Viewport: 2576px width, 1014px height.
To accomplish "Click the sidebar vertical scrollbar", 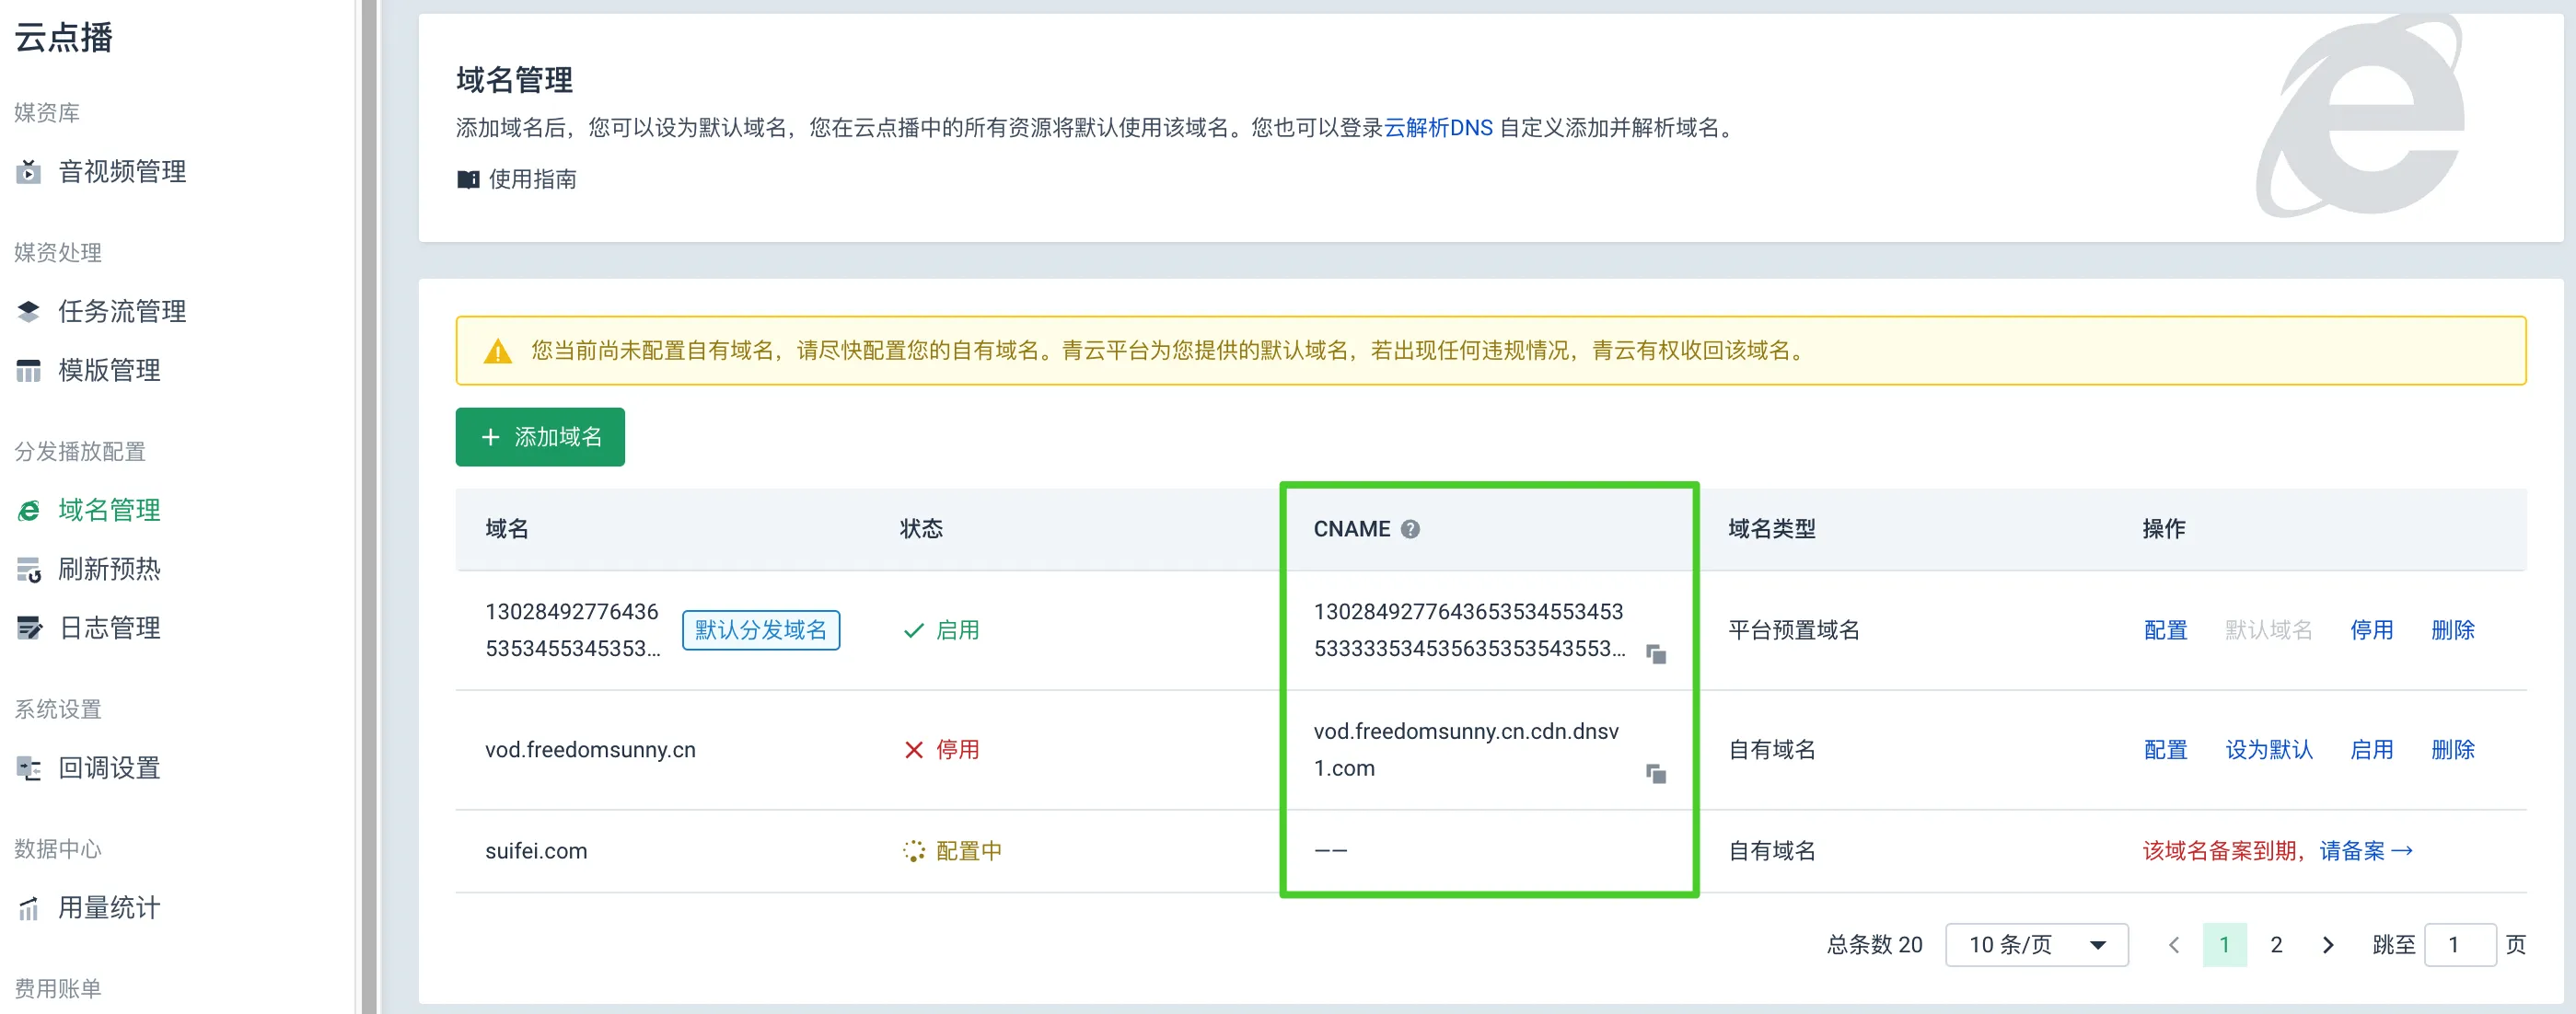I will 369,506.
